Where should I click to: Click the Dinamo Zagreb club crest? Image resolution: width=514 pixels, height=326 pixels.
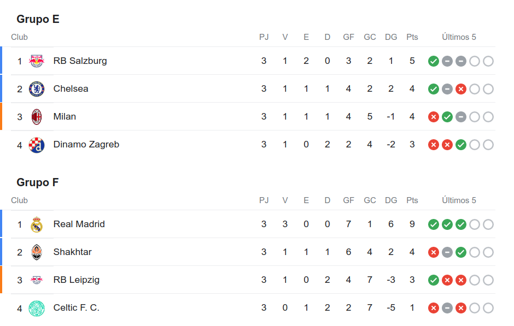tap(37, 145)
